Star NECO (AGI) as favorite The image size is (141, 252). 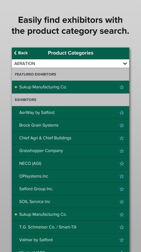coord(122,163)
